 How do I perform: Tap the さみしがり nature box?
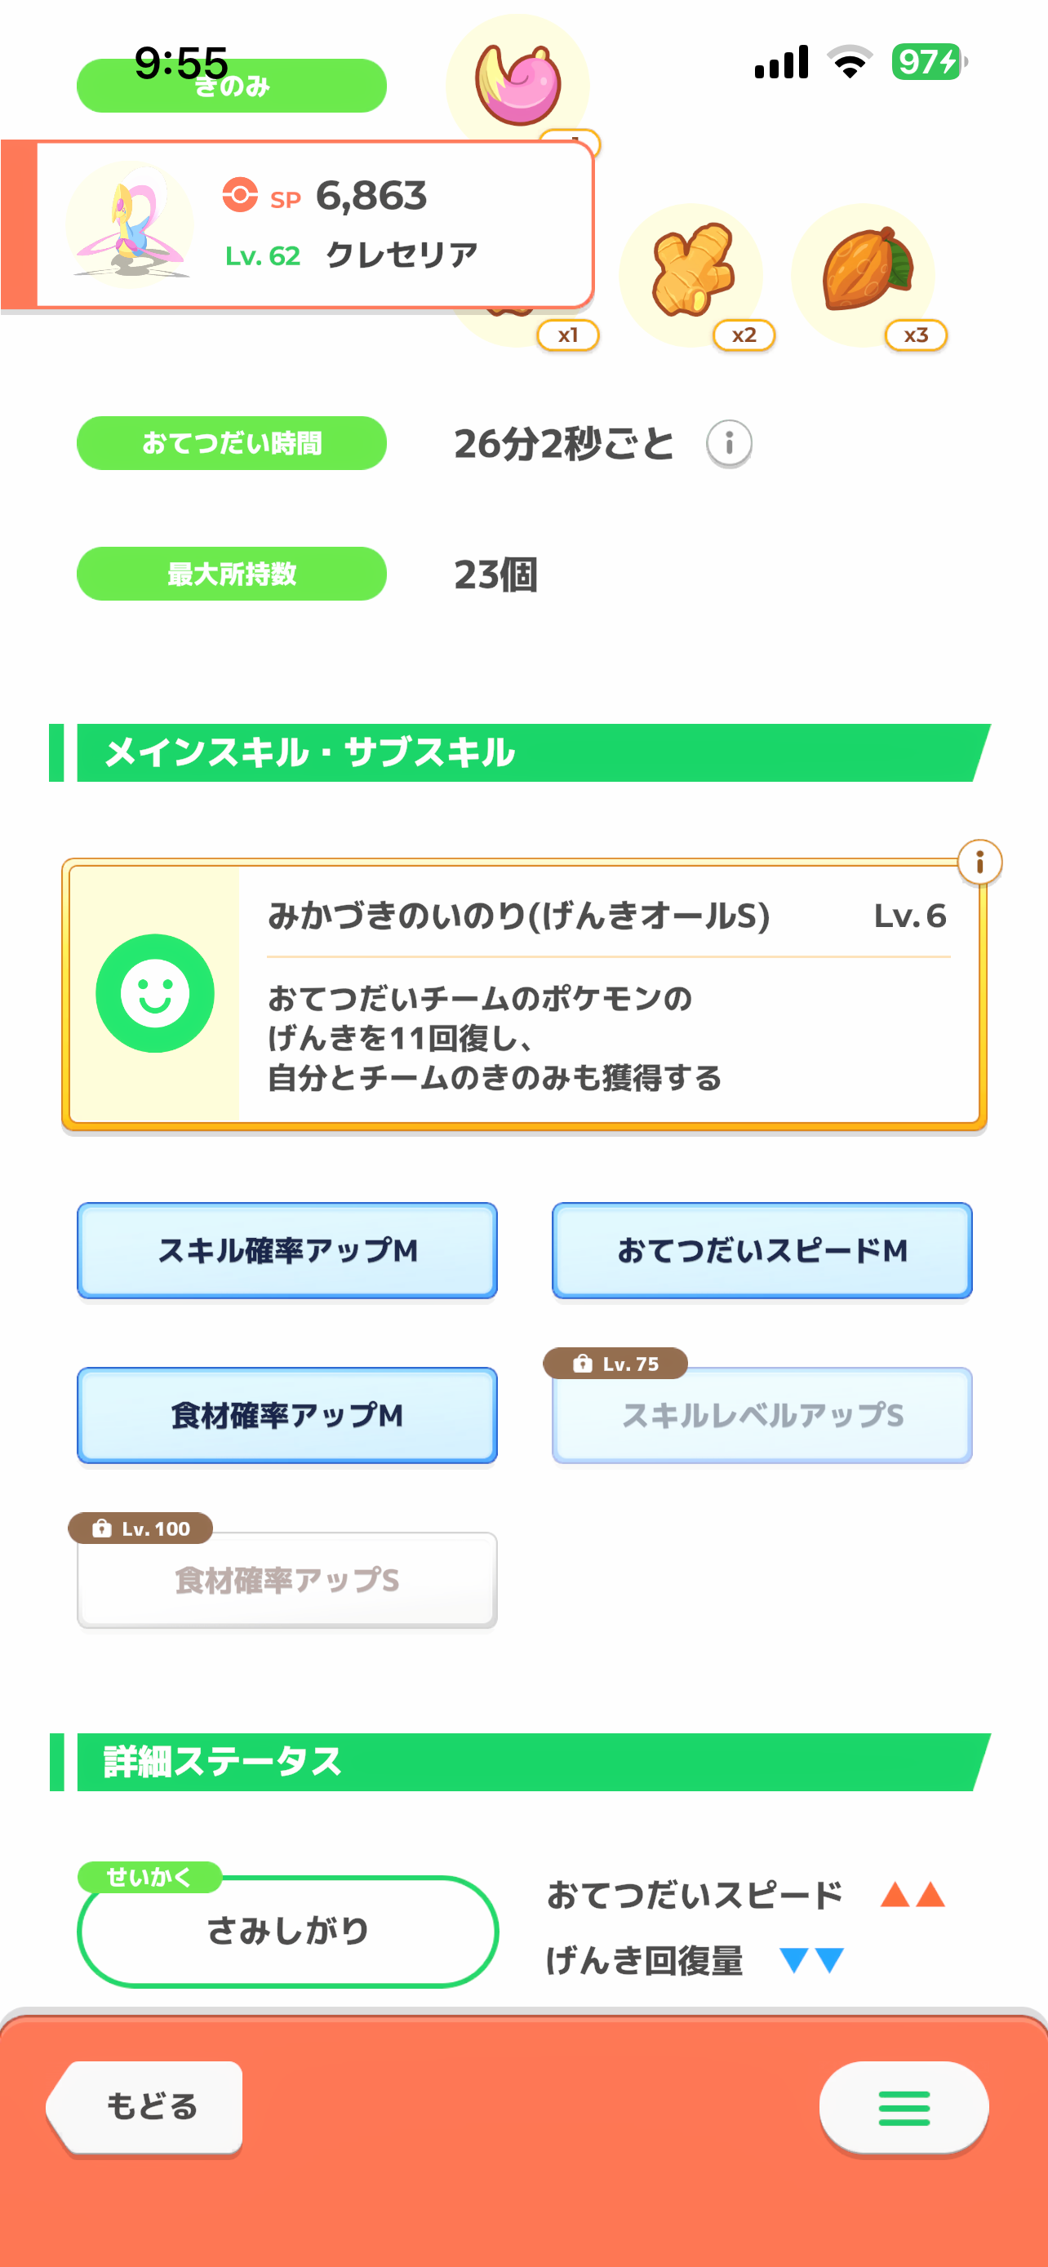point(288,1931)
